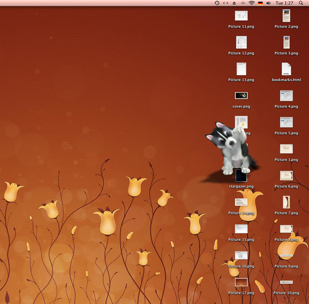Select Picture 15.png on the desktop
The width and height of the screenshot is (309, 304).
point(241,229)
